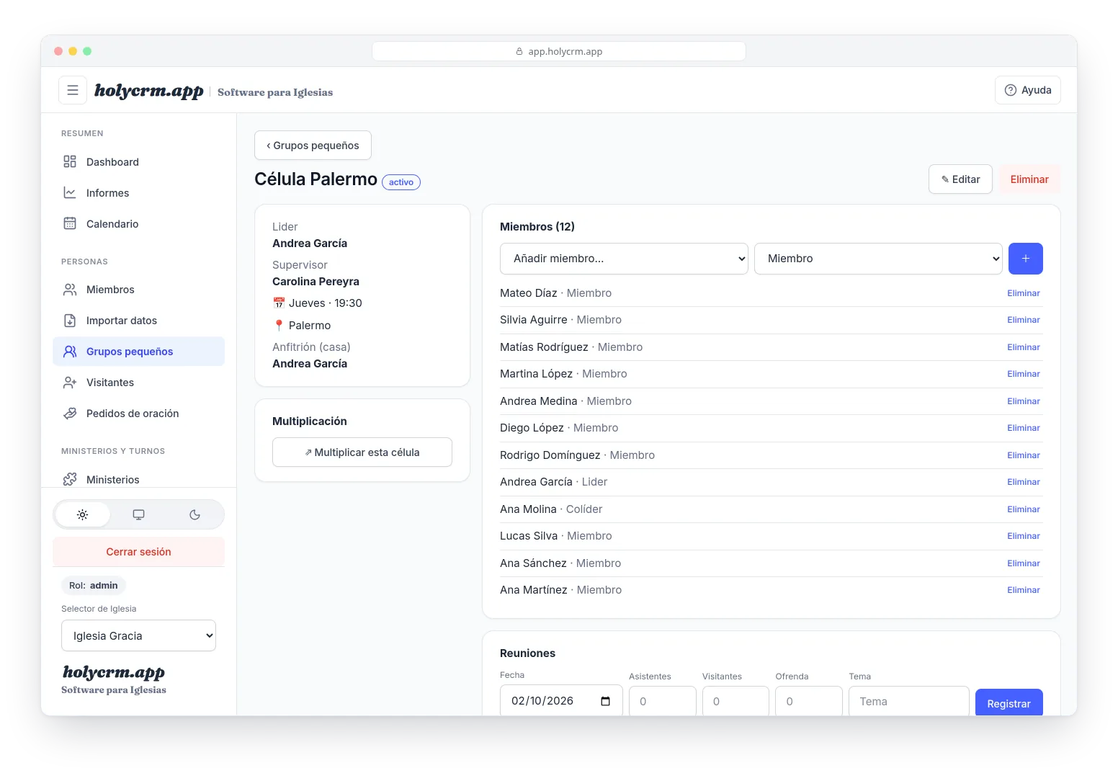Click the Ministerios puzzle icon

70,480
